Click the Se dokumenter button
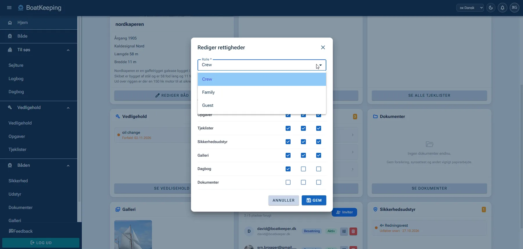 click(429, 188)
